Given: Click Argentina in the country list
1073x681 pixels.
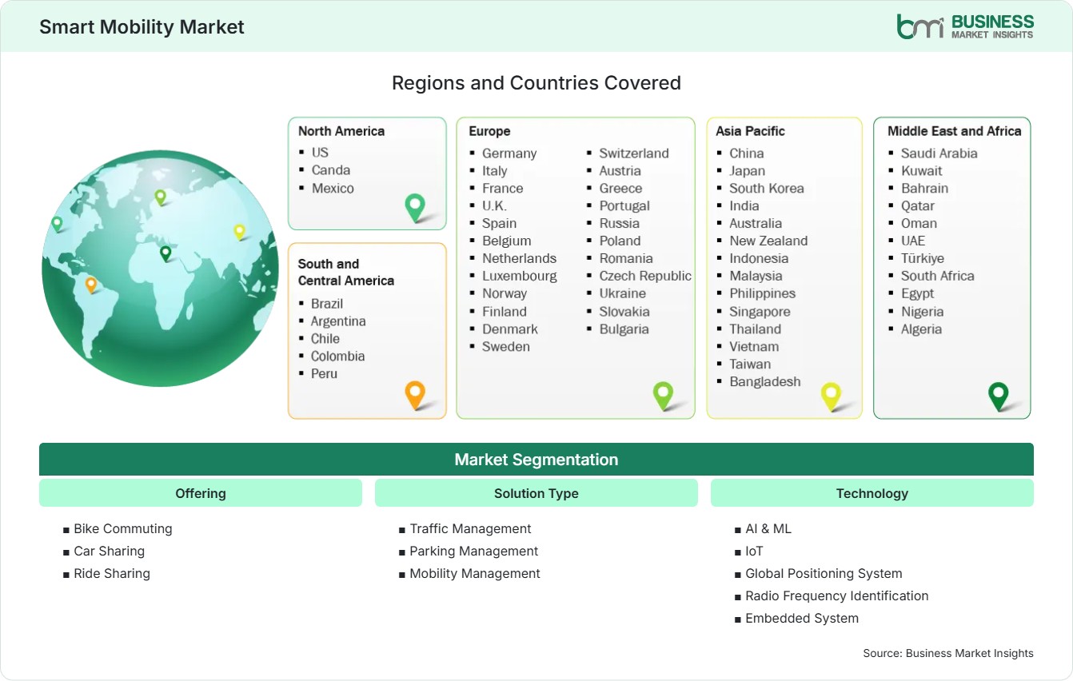Looking at the screenshot, I should [338, 321].
